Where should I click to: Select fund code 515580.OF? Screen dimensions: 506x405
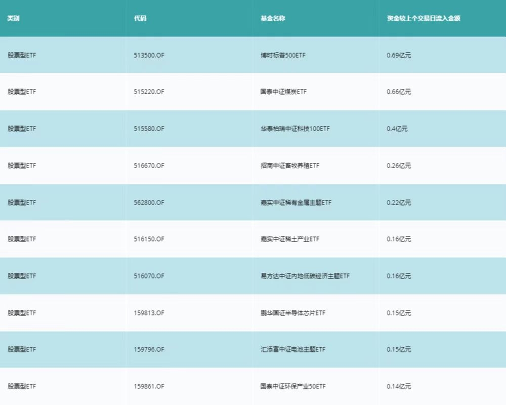149,129
